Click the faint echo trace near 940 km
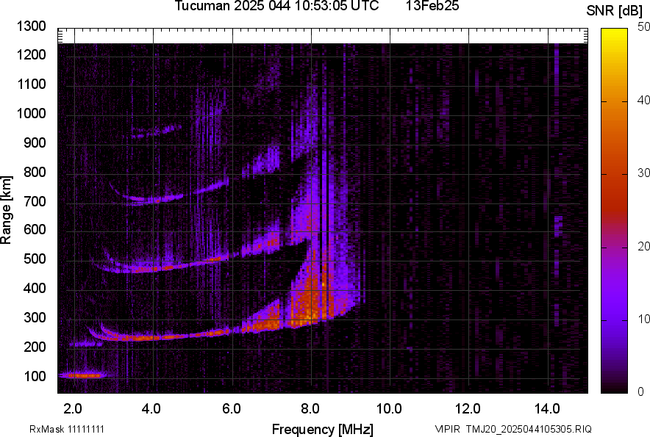This screenshot has height=437, width=650. click(x=156, y=133)
